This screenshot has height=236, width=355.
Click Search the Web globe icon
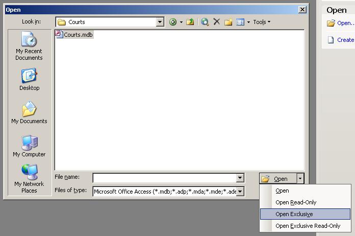[x=205, y=22]
